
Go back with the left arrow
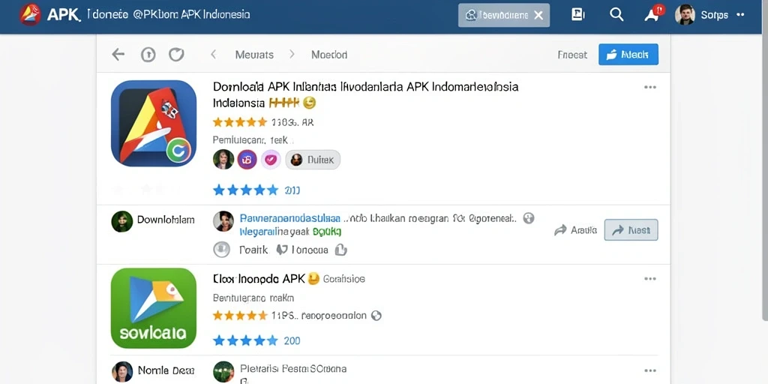click(118, 54)
